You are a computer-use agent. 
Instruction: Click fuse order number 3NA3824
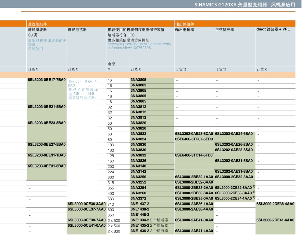click(x=138, y=139)
